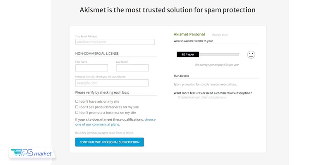Click the 'NON-COMMERCIAL LICENSE' heading
This screenshot has width=331, height=165.
(x=97, y=54)
